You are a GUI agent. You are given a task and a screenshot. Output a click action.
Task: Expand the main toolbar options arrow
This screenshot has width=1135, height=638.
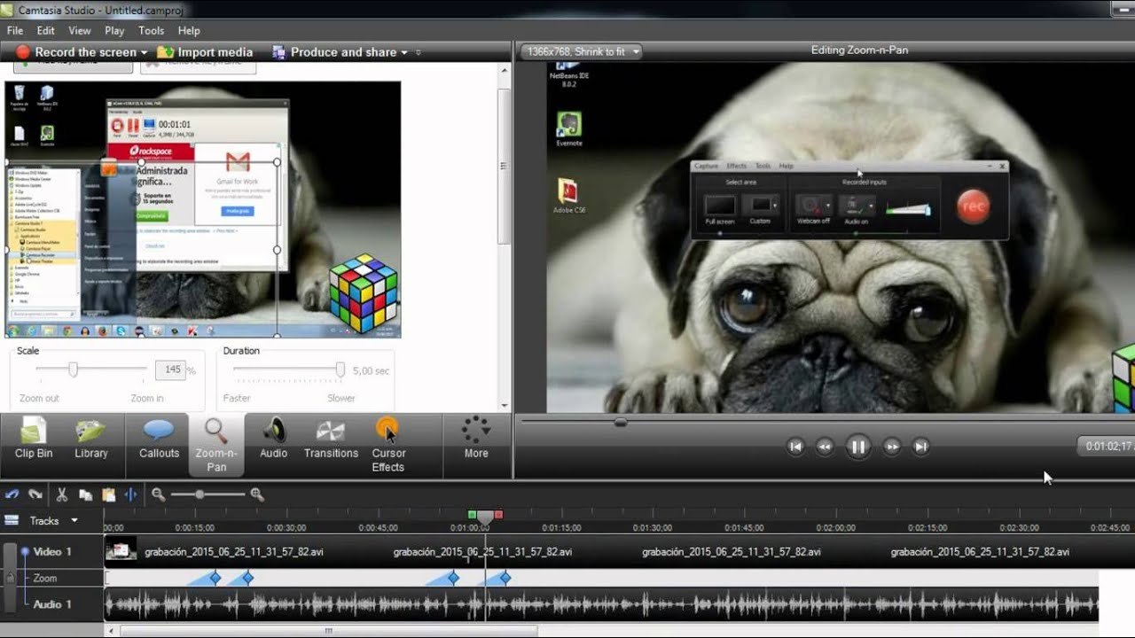pyautogui.click(x=419, y=52)
